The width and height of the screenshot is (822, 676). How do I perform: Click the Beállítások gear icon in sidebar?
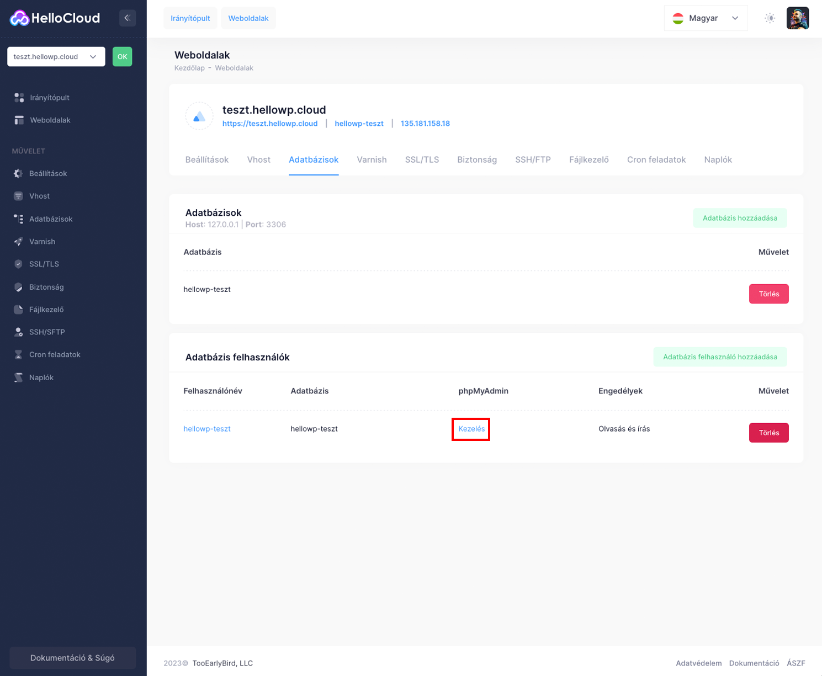[19, 173]
